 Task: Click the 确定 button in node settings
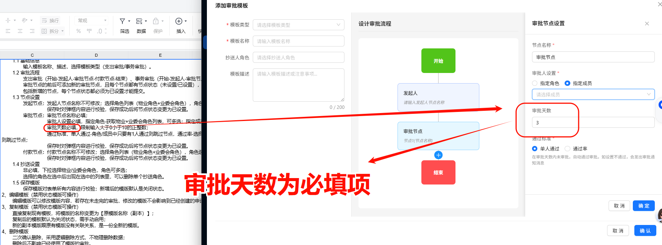(644, 206)
